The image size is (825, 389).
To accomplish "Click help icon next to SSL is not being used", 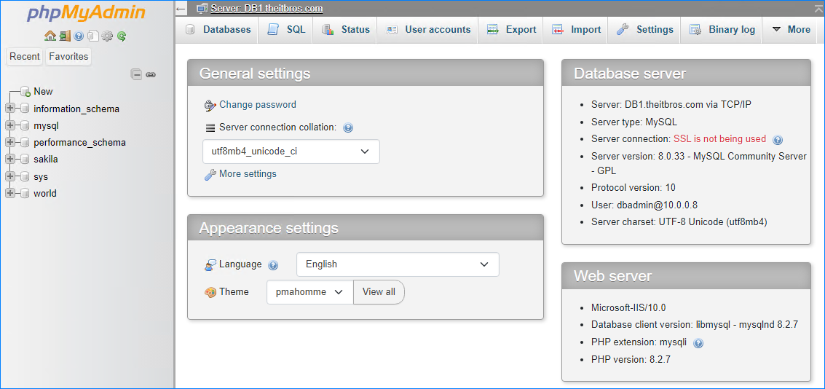I will tap(778, 140).
